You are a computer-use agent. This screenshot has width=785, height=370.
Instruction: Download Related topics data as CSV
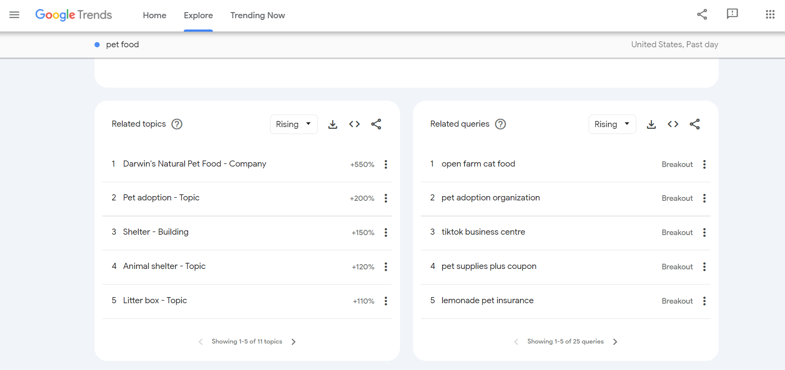click(332, 124)
